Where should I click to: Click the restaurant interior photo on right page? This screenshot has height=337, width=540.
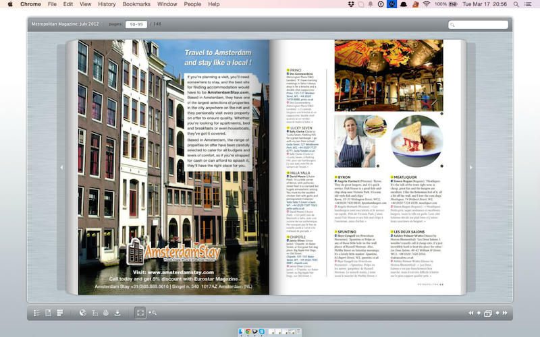tap(389, 75)
